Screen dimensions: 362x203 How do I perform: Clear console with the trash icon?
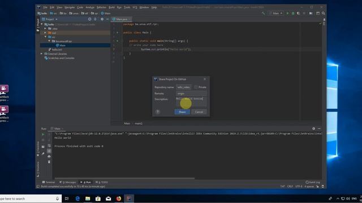click(49, 162)
